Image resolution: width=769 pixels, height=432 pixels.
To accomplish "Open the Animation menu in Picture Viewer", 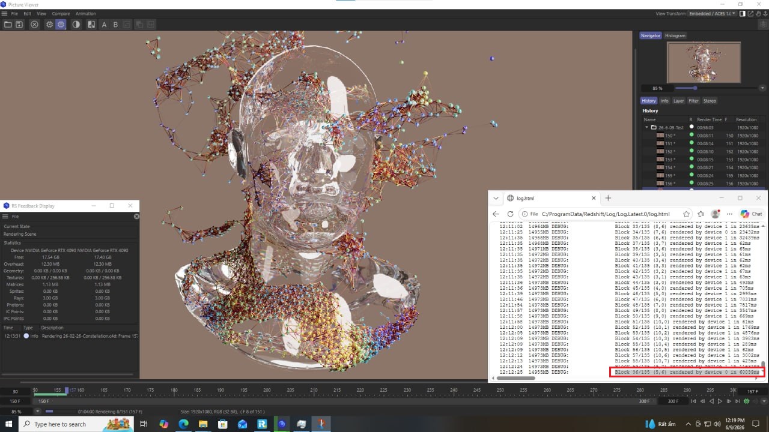I will [85, 13].
